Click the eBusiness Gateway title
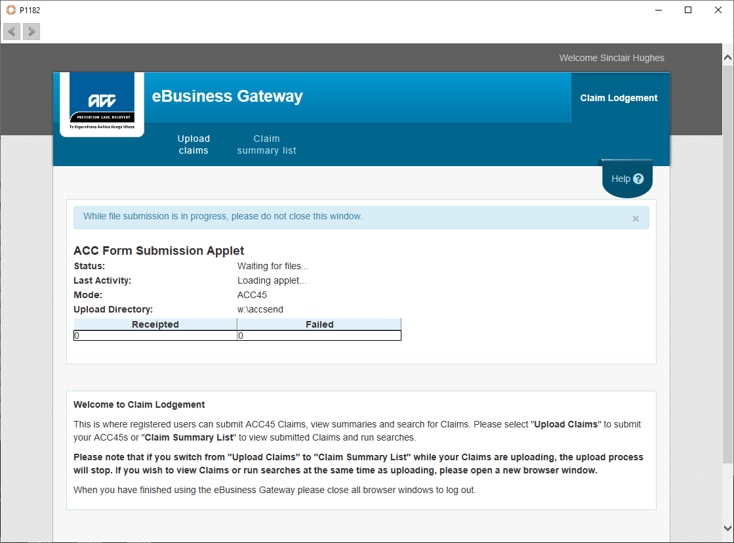 pyautogui.click(x=227, y=96)
